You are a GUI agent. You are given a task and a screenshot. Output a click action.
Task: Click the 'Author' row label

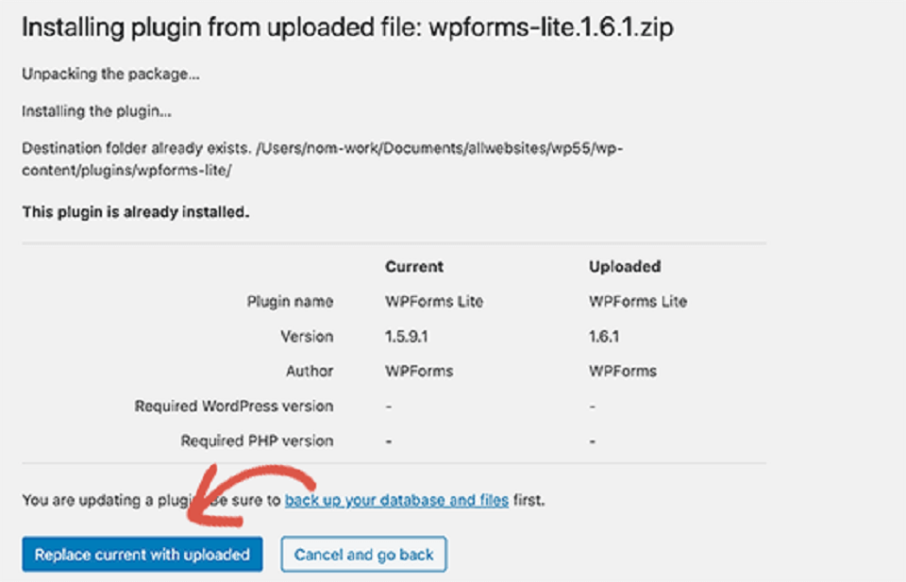310,372
